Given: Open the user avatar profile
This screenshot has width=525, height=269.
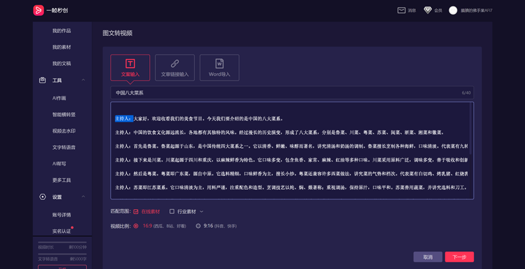Looking at the screenshot, I should coord(453,10).
